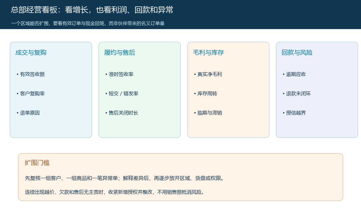Select the 客户复购率 bullet item
Image resolution: width=361 pixels, height=211 pixels.
[31, 94]
